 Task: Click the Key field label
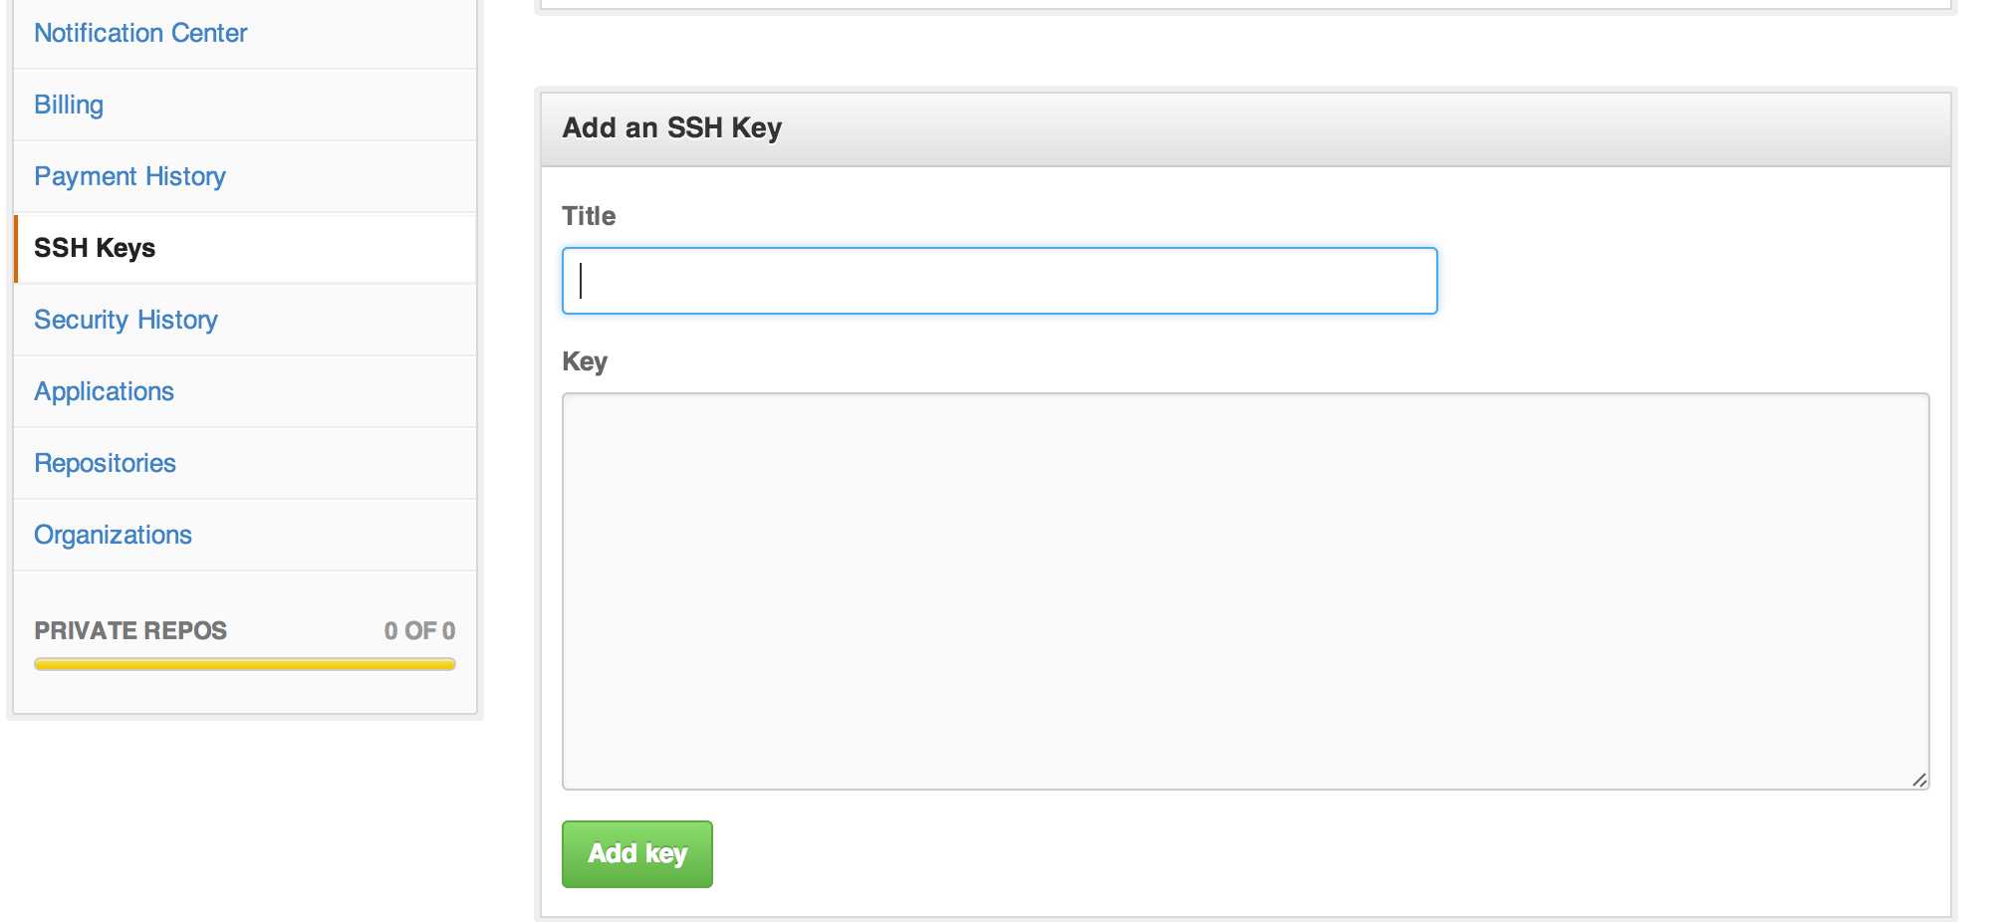(x=585, y=361)
